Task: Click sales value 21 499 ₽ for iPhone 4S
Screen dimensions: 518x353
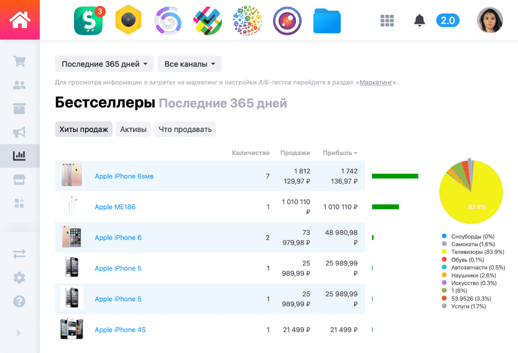Action: 297,329
